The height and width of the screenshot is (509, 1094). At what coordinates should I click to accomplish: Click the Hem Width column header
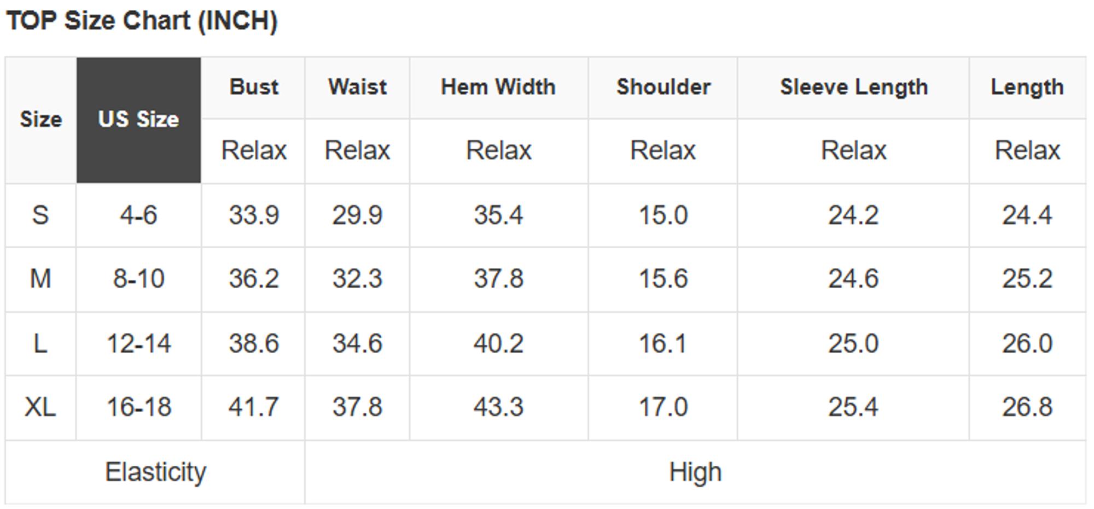point(498,87)
